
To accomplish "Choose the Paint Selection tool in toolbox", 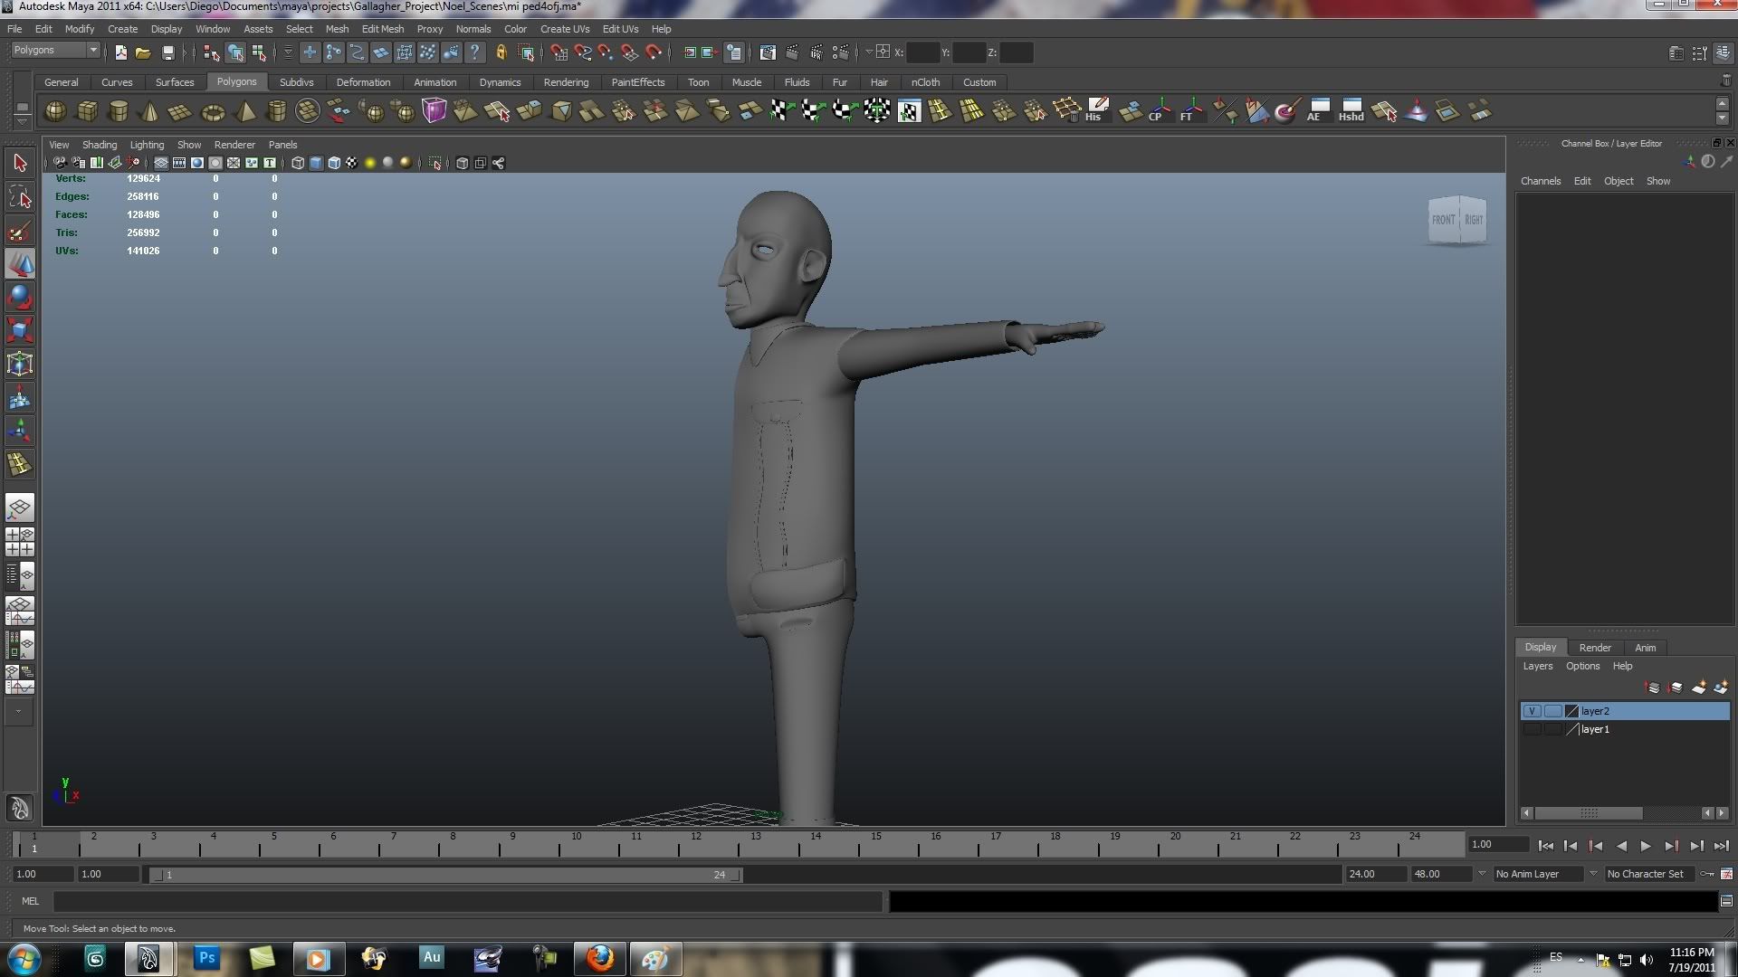I will [x=20, y=231].
